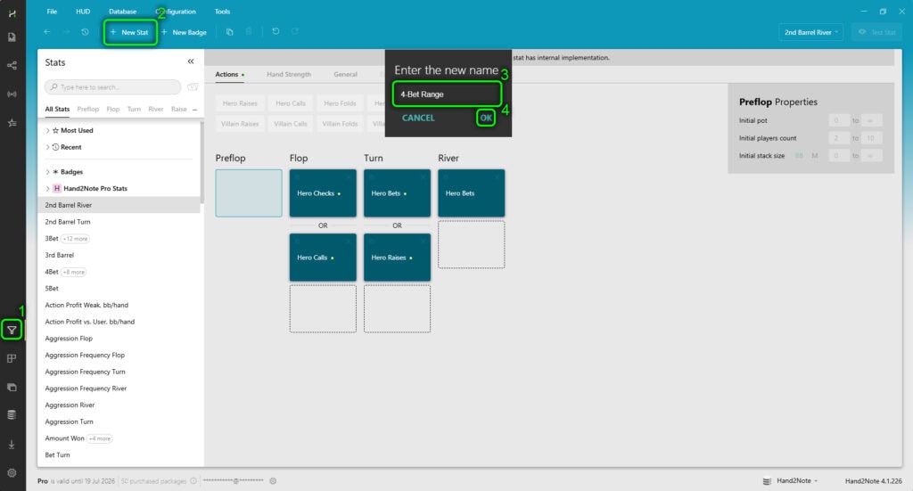The width and height of the screenshot is (913, 491).
Task: Open the 2nd Barrel River dropdown
Action: click(812, 32)
